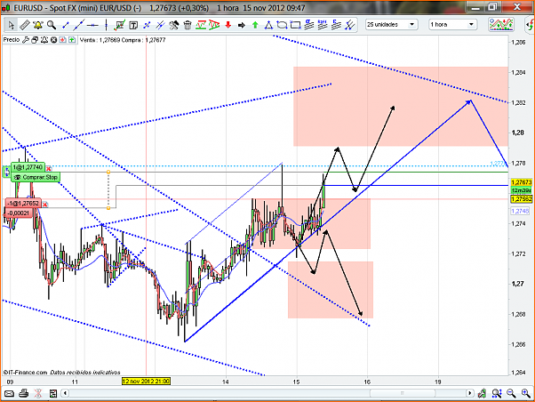Click the yellow 1,27582 price tag
Screen dimensions: 535x402
click(522, 199)
